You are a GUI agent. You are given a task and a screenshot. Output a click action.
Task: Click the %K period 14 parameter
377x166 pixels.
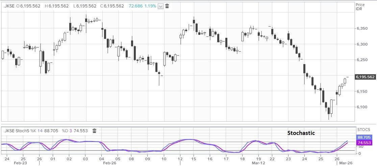(40, 131)
